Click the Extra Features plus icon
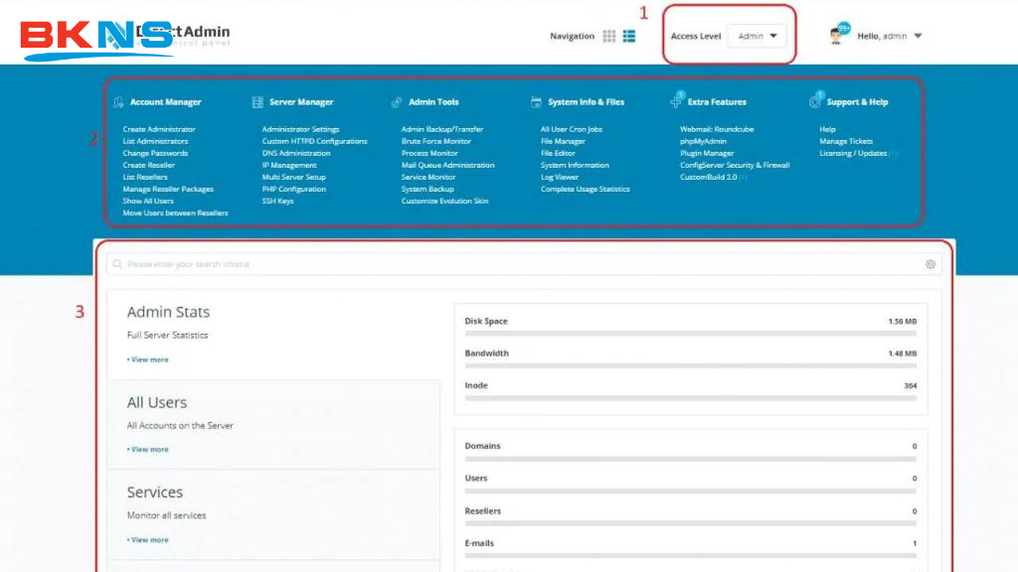Image resolution: width=1018 pixels, height=572 pixels. (677, 101)
